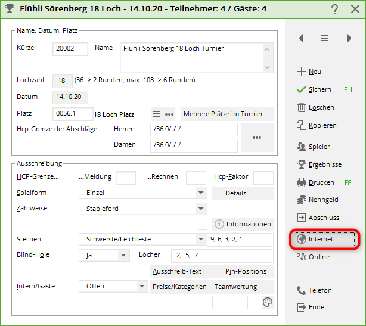Open Abschluss tournament closing
This screenshot has height=326, width=366.
coord(318,218)
